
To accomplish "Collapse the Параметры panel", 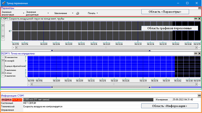I will 200,8.
